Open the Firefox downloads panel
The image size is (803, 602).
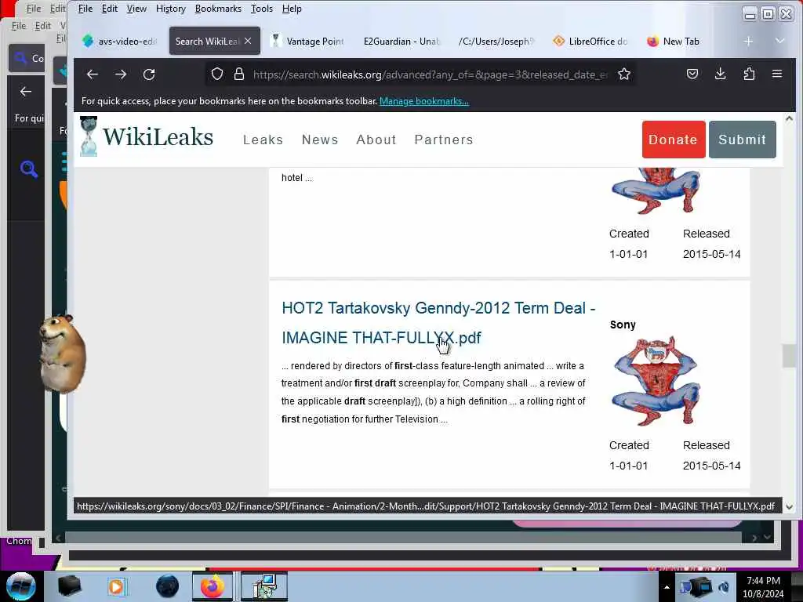click(x=720, y=74)
